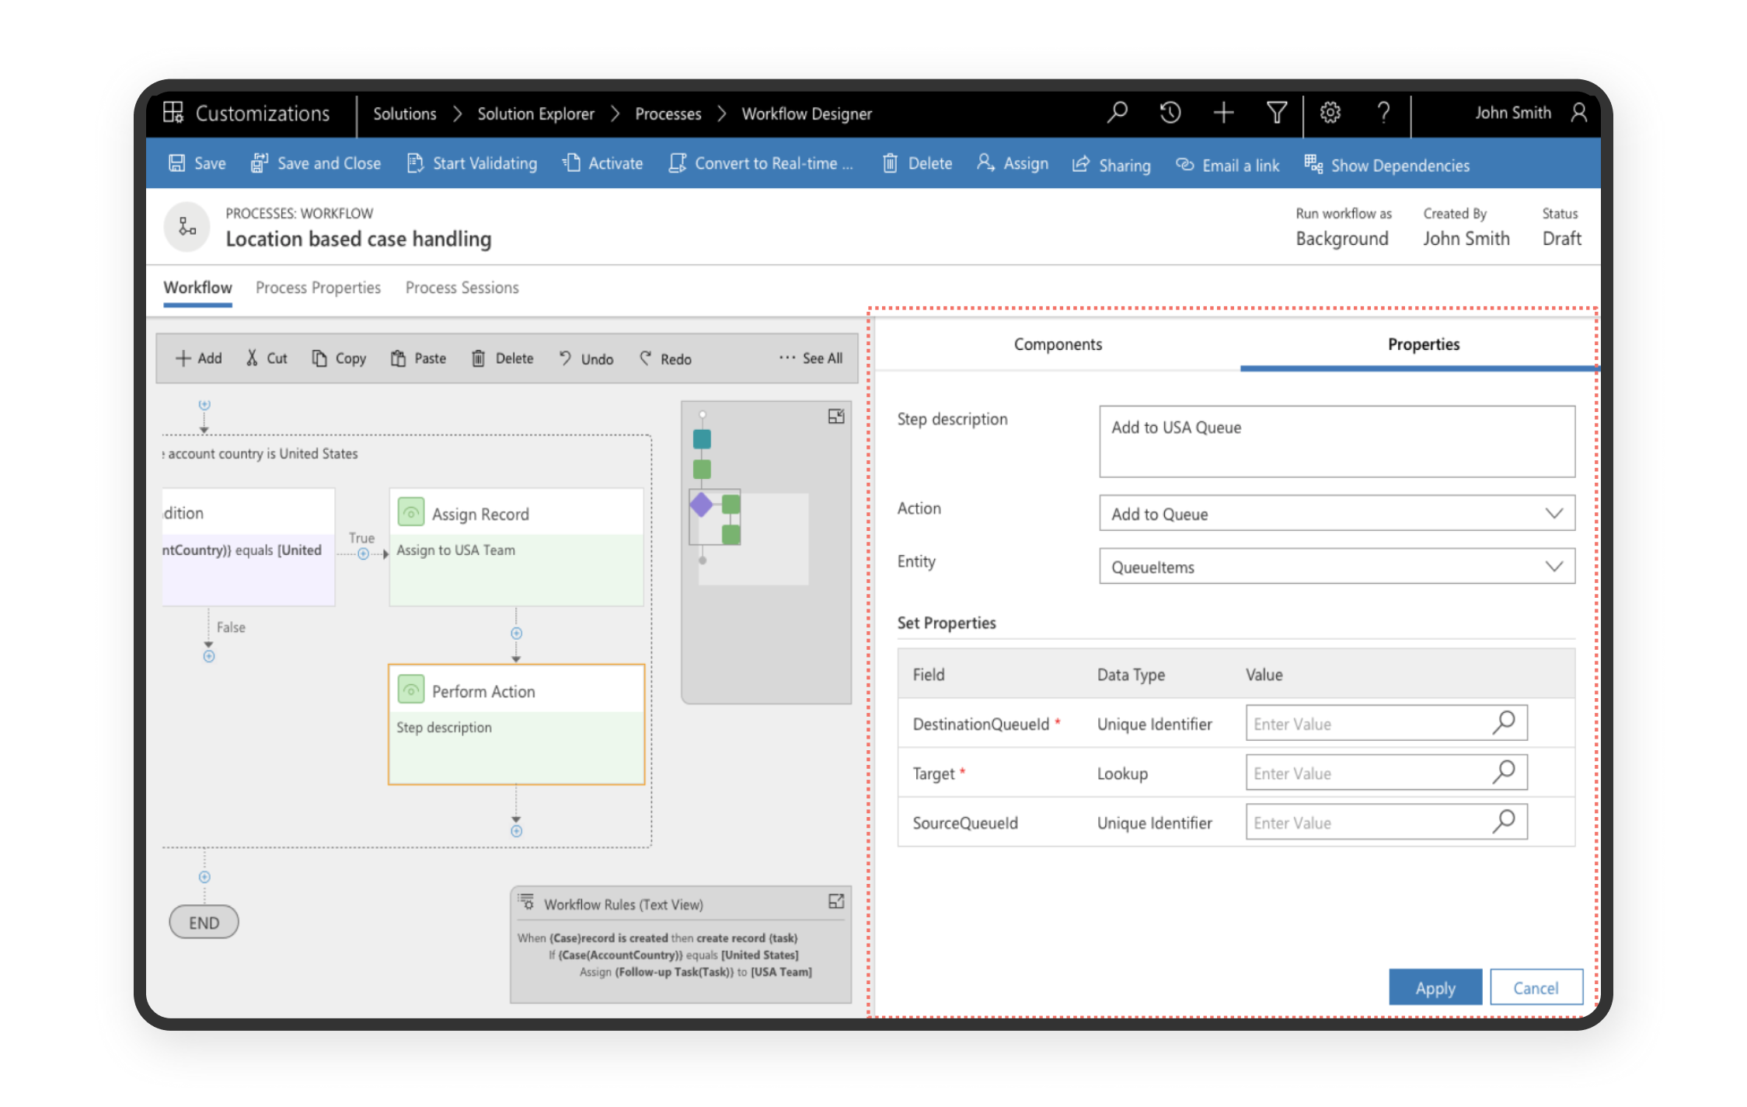Cut the selected workflow step

click(x=267, y=358)
